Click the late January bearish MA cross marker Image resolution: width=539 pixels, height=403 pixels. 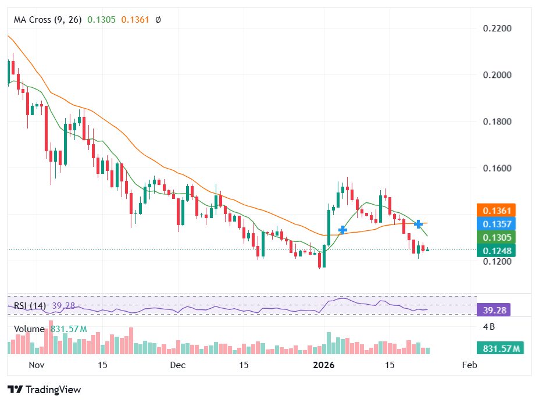coord(417,223)
